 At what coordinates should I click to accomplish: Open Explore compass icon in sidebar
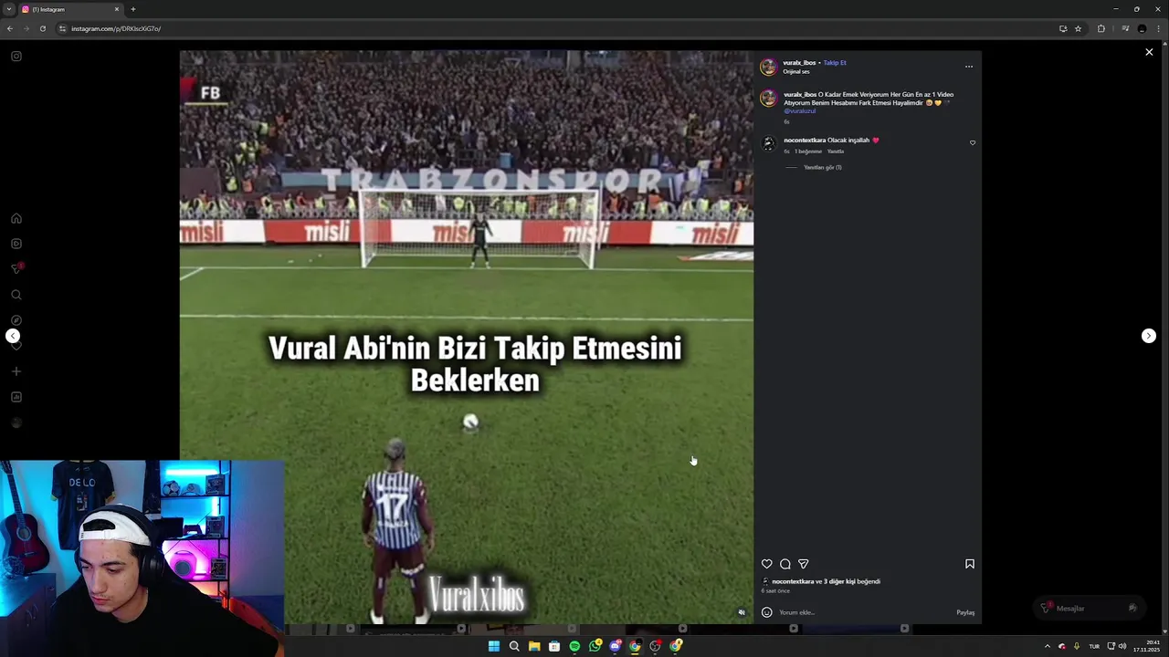pos(16,320)
